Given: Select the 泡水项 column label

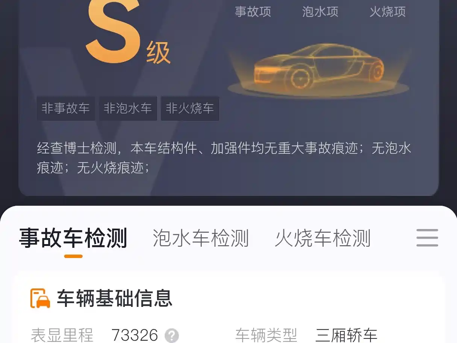Looking at the screenshot, I should pos(320,11).
